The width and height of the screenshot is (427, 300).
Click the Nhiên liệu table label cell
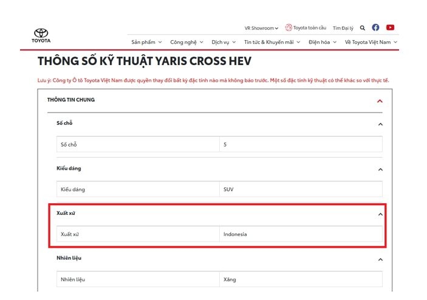pyautogui.click(x=138, y=279)
